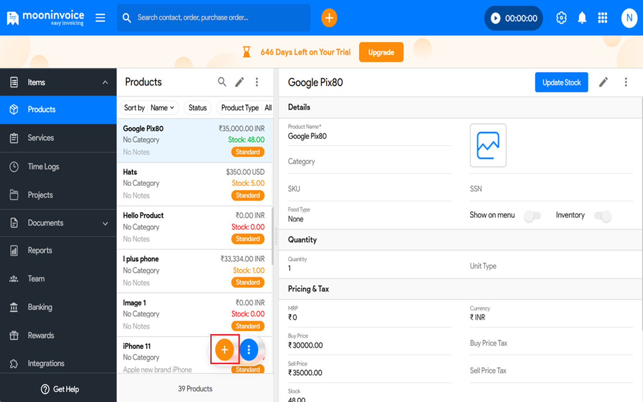
Task: Click the SKU field
Action: point(369,189)
